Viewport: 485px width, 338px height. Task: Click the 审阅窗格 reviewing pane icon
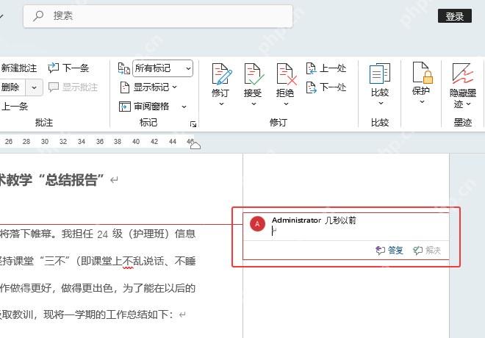(x=125, y=107)
